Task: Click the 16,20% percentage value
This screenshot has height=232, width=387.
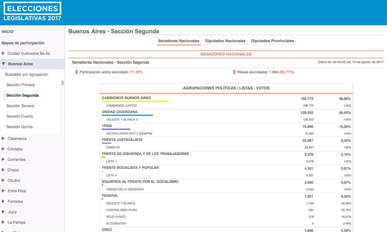Action: click(345, 127)
